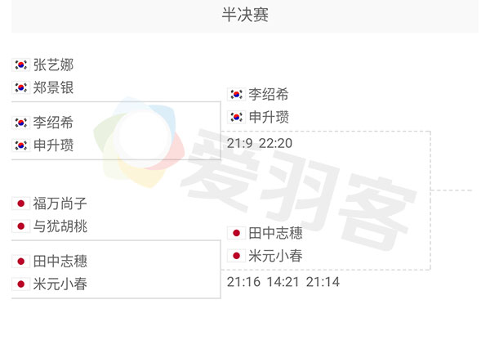Click the Japan flag beside 与犹胡桃

tap(21, 226)
